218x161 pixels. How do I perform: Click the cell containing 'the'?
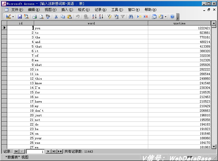pos(91,37)
